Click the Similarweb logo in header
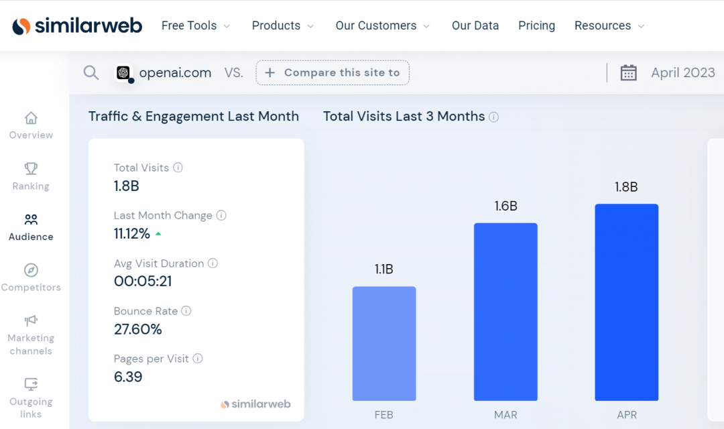The image size is (724, 429). [x=77, y=25]
